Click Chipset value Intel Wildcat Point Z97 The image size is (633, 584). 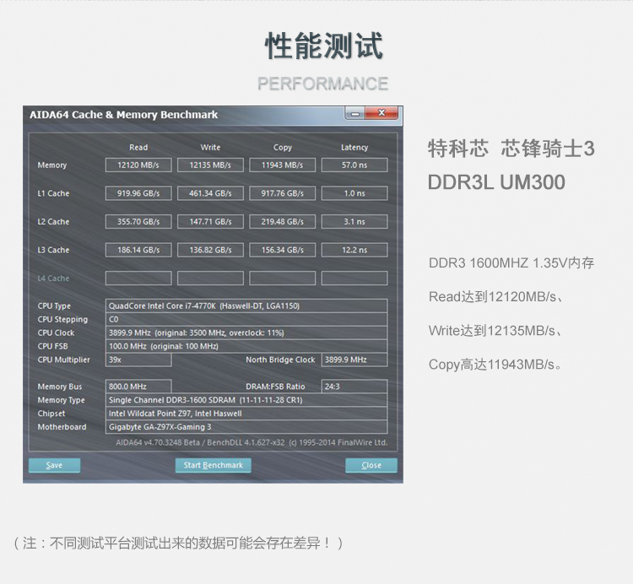pos(246,414)
